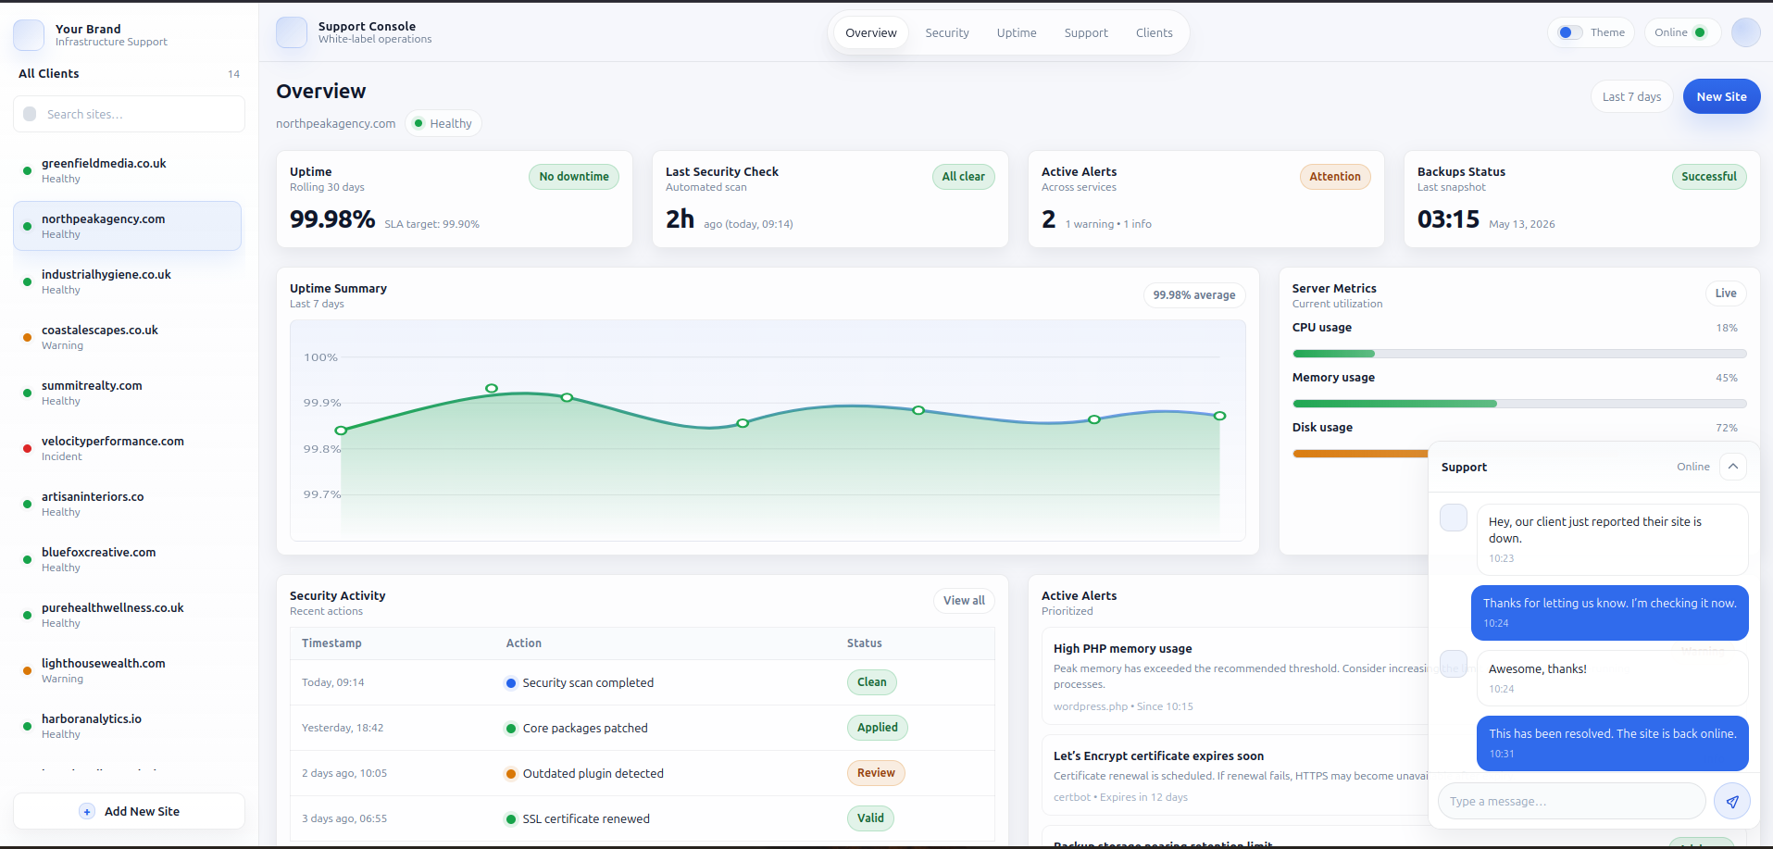
Task: Click the agent avatar beside site-down message
Action: point(1454,518)
